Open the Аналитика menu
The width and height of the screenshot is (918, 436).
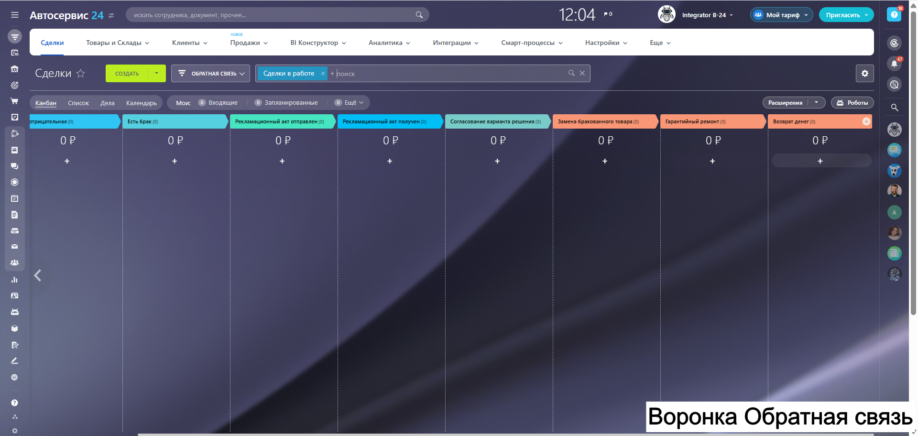(390, 43)
